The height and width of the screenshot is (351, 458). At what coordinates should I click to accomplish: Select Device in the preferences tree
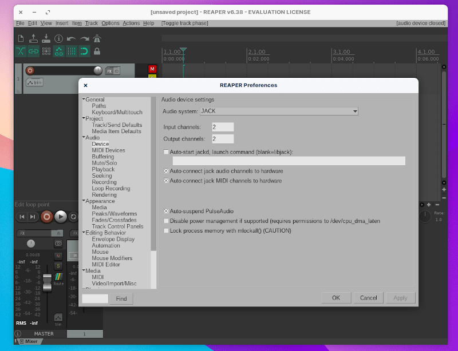click(x=100, y=143)
